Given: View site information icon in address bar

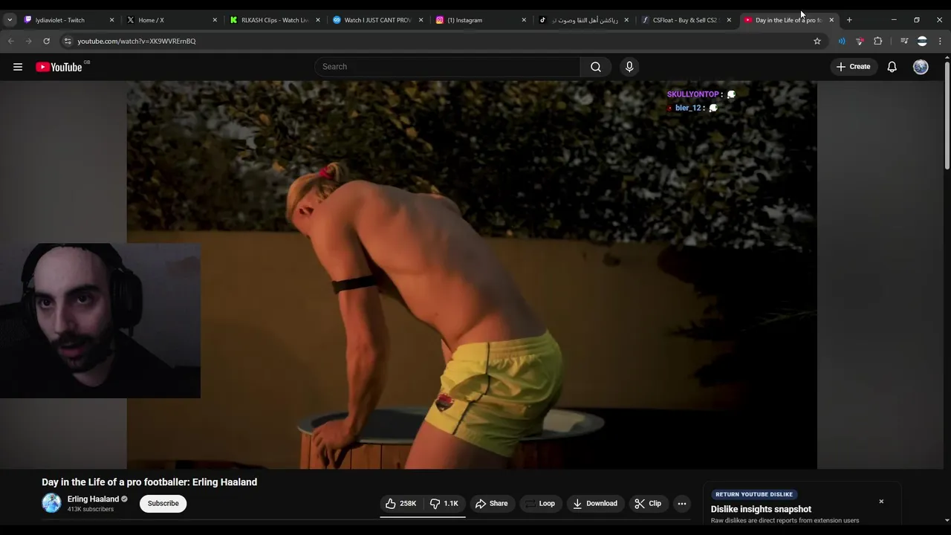Looking at the screenshot, I should (x=68, y=41).
